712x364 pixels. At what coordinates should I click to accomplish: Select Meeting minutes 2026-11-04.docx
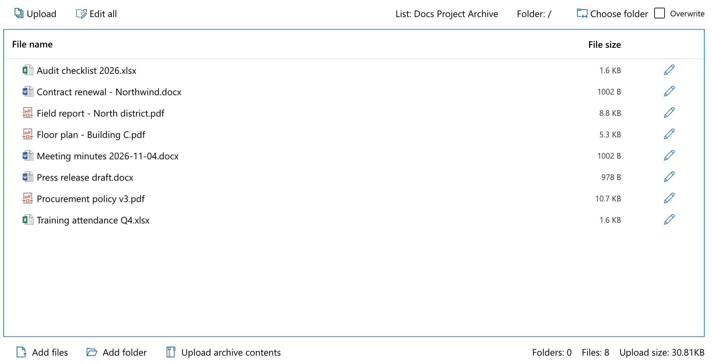pyautogui.click(x=108, y=156)
